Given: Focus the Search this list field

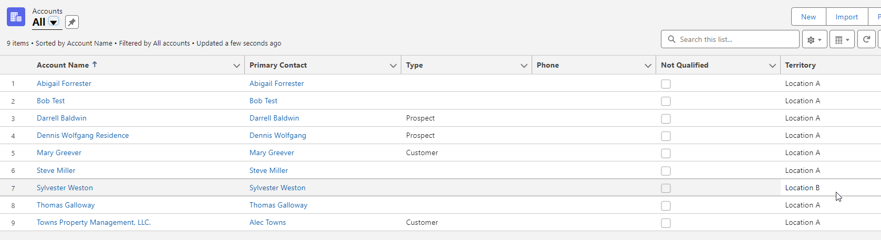Looking at the screenshot, I should 730,39.
